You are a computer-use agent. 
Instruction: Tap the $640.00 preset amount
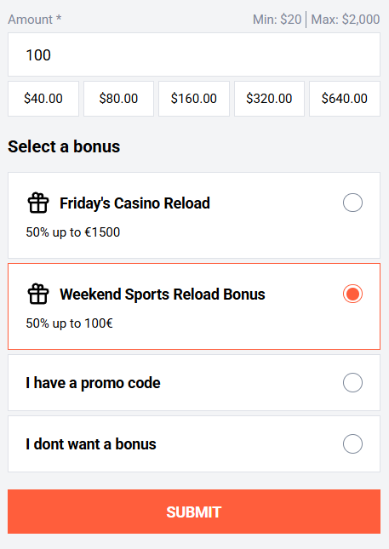(x=345, y=99)
